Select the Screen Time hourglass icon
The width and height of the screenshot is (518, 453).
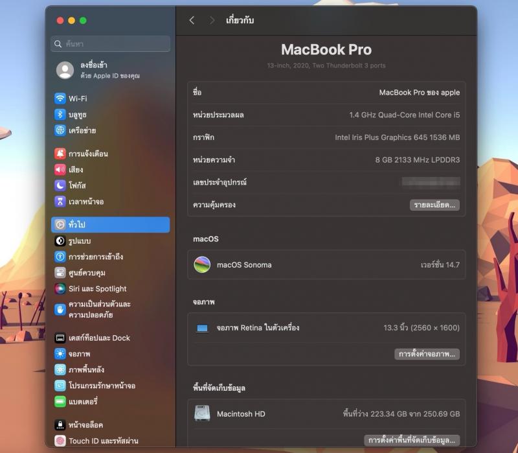[60, 202]
